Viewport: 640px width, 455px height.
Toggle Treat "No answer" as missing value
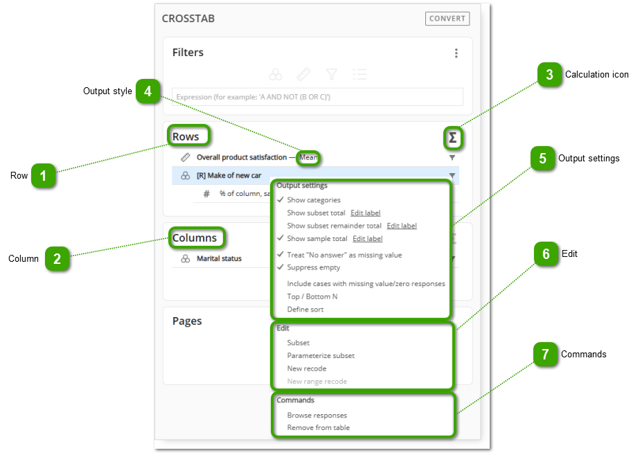(344, 255)
